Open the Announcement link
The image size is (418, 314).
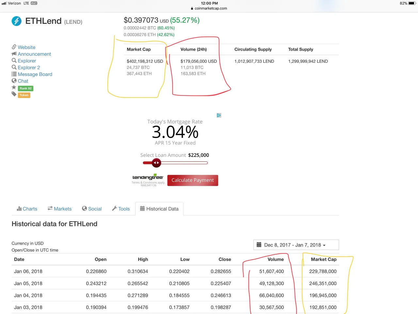[x=34, y=54]
